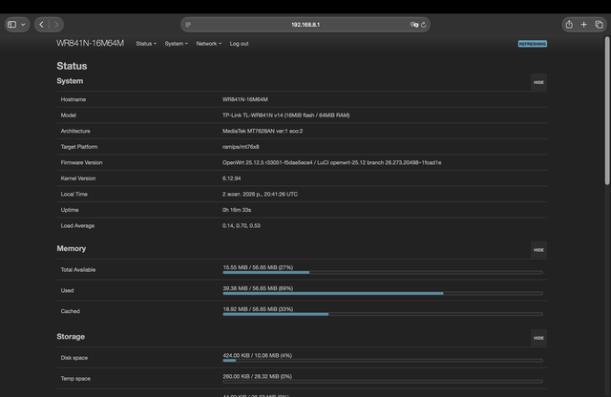Open the Network dropdown menu
The image size is (611, 397).
click(209, 44)
